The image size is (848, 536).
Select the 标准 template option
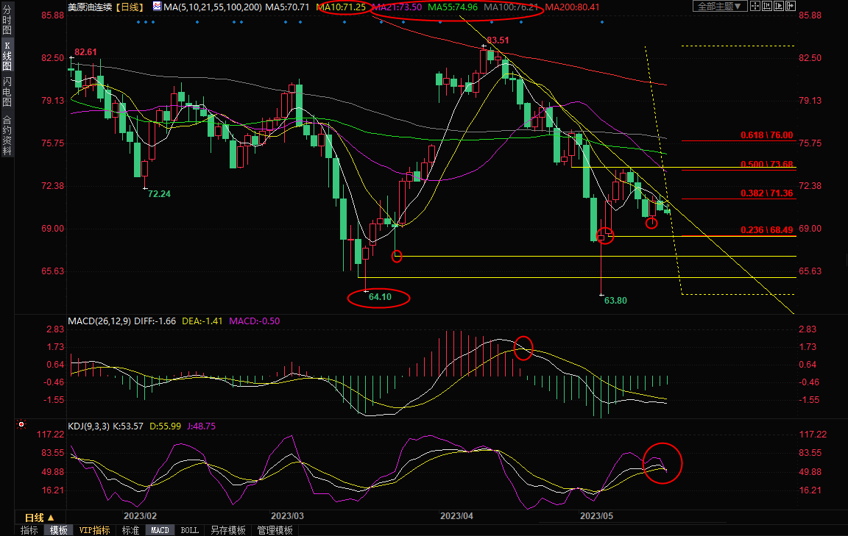pos(130,530)
